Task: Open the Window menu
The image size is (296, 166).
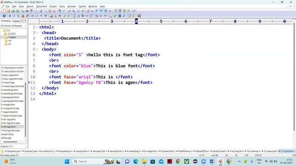Action: pos(93,6)
